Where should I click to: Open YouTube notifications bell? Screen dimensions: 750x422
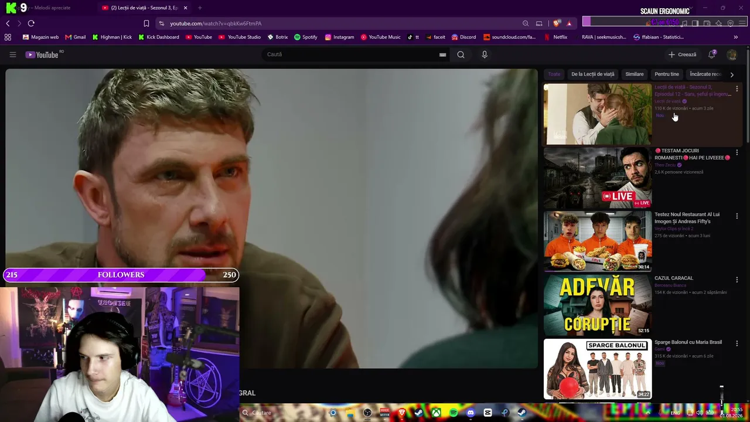[712, 55]
